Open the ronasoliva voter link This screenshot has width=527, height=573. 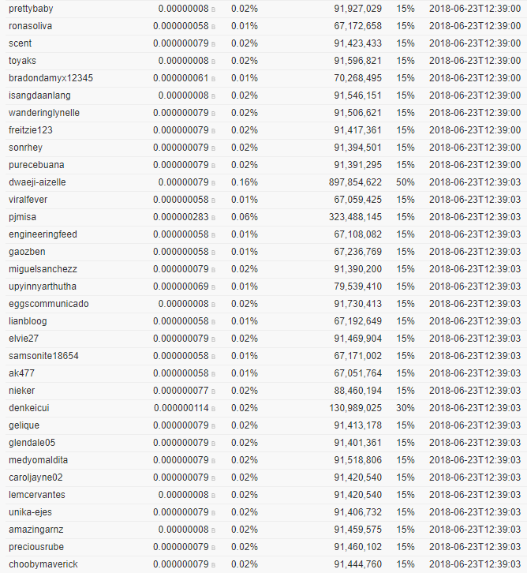(x=30, y=26)
